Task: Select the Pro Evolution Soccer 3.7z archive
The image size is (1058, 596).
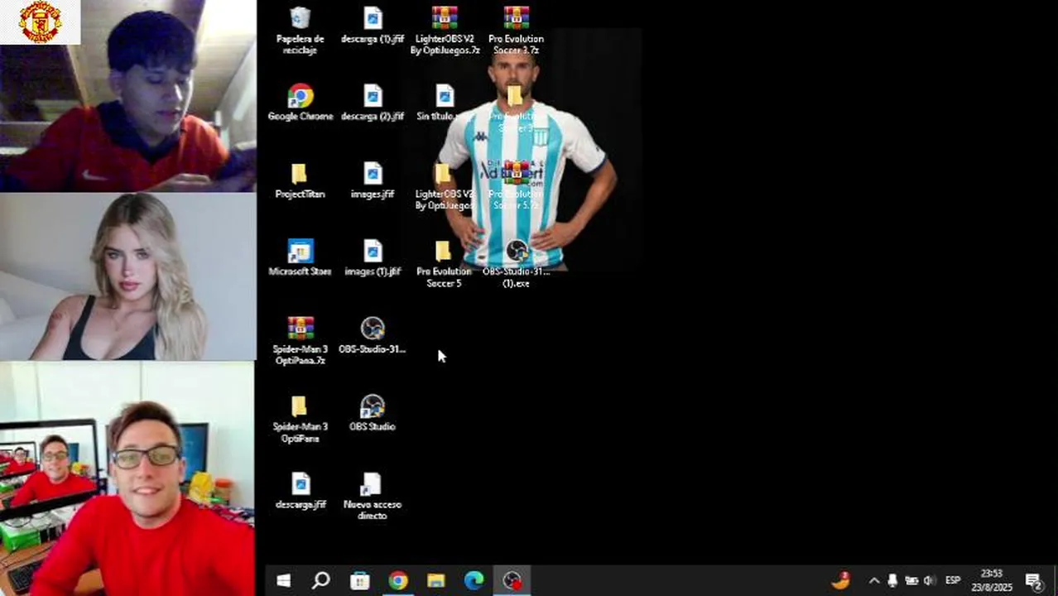Action: [516, 31]
